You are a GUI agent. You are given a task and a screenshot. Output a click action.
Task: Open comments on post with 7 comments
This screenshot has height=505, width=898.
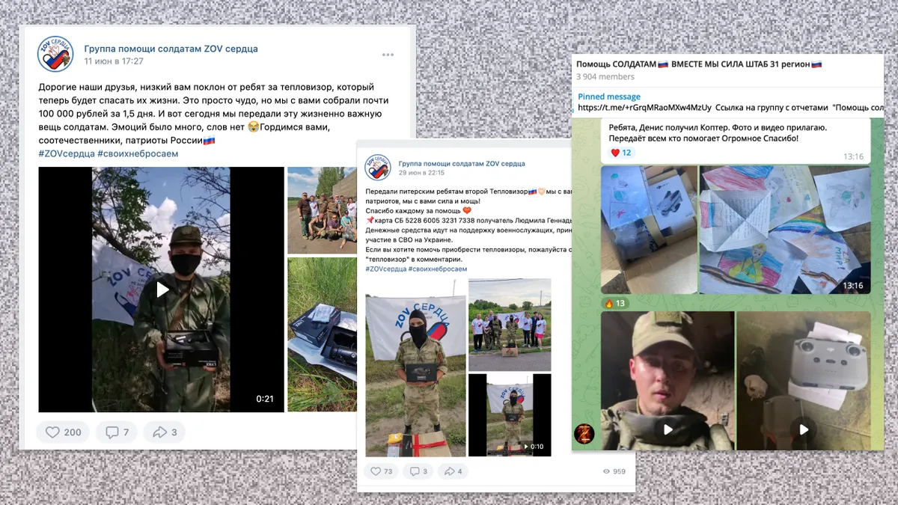pos(117,432)
